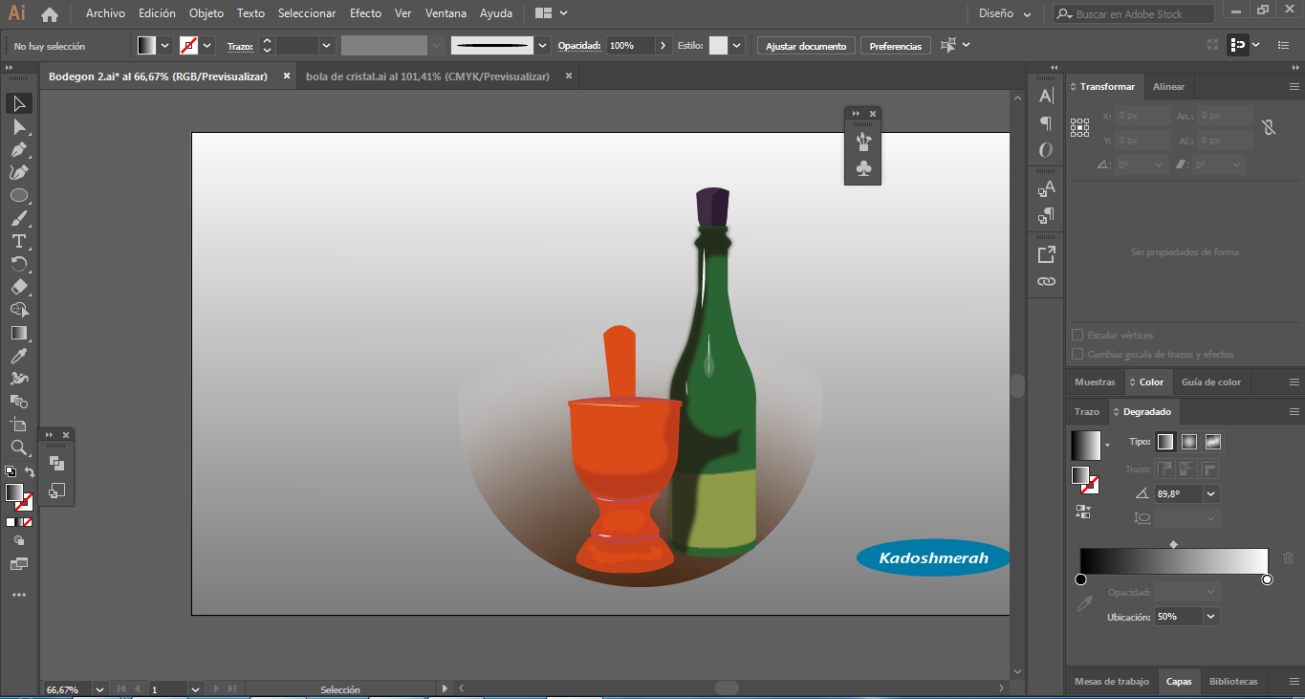Click the delete gradient stop trash icon

tap(1288, 557)
